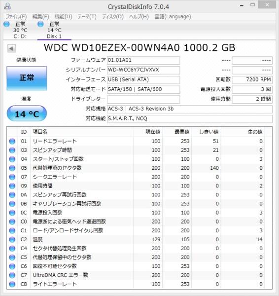The image size is (279, 296).
Task: Click the power on hours field 2 時間
Action: [x=252, y=99]
